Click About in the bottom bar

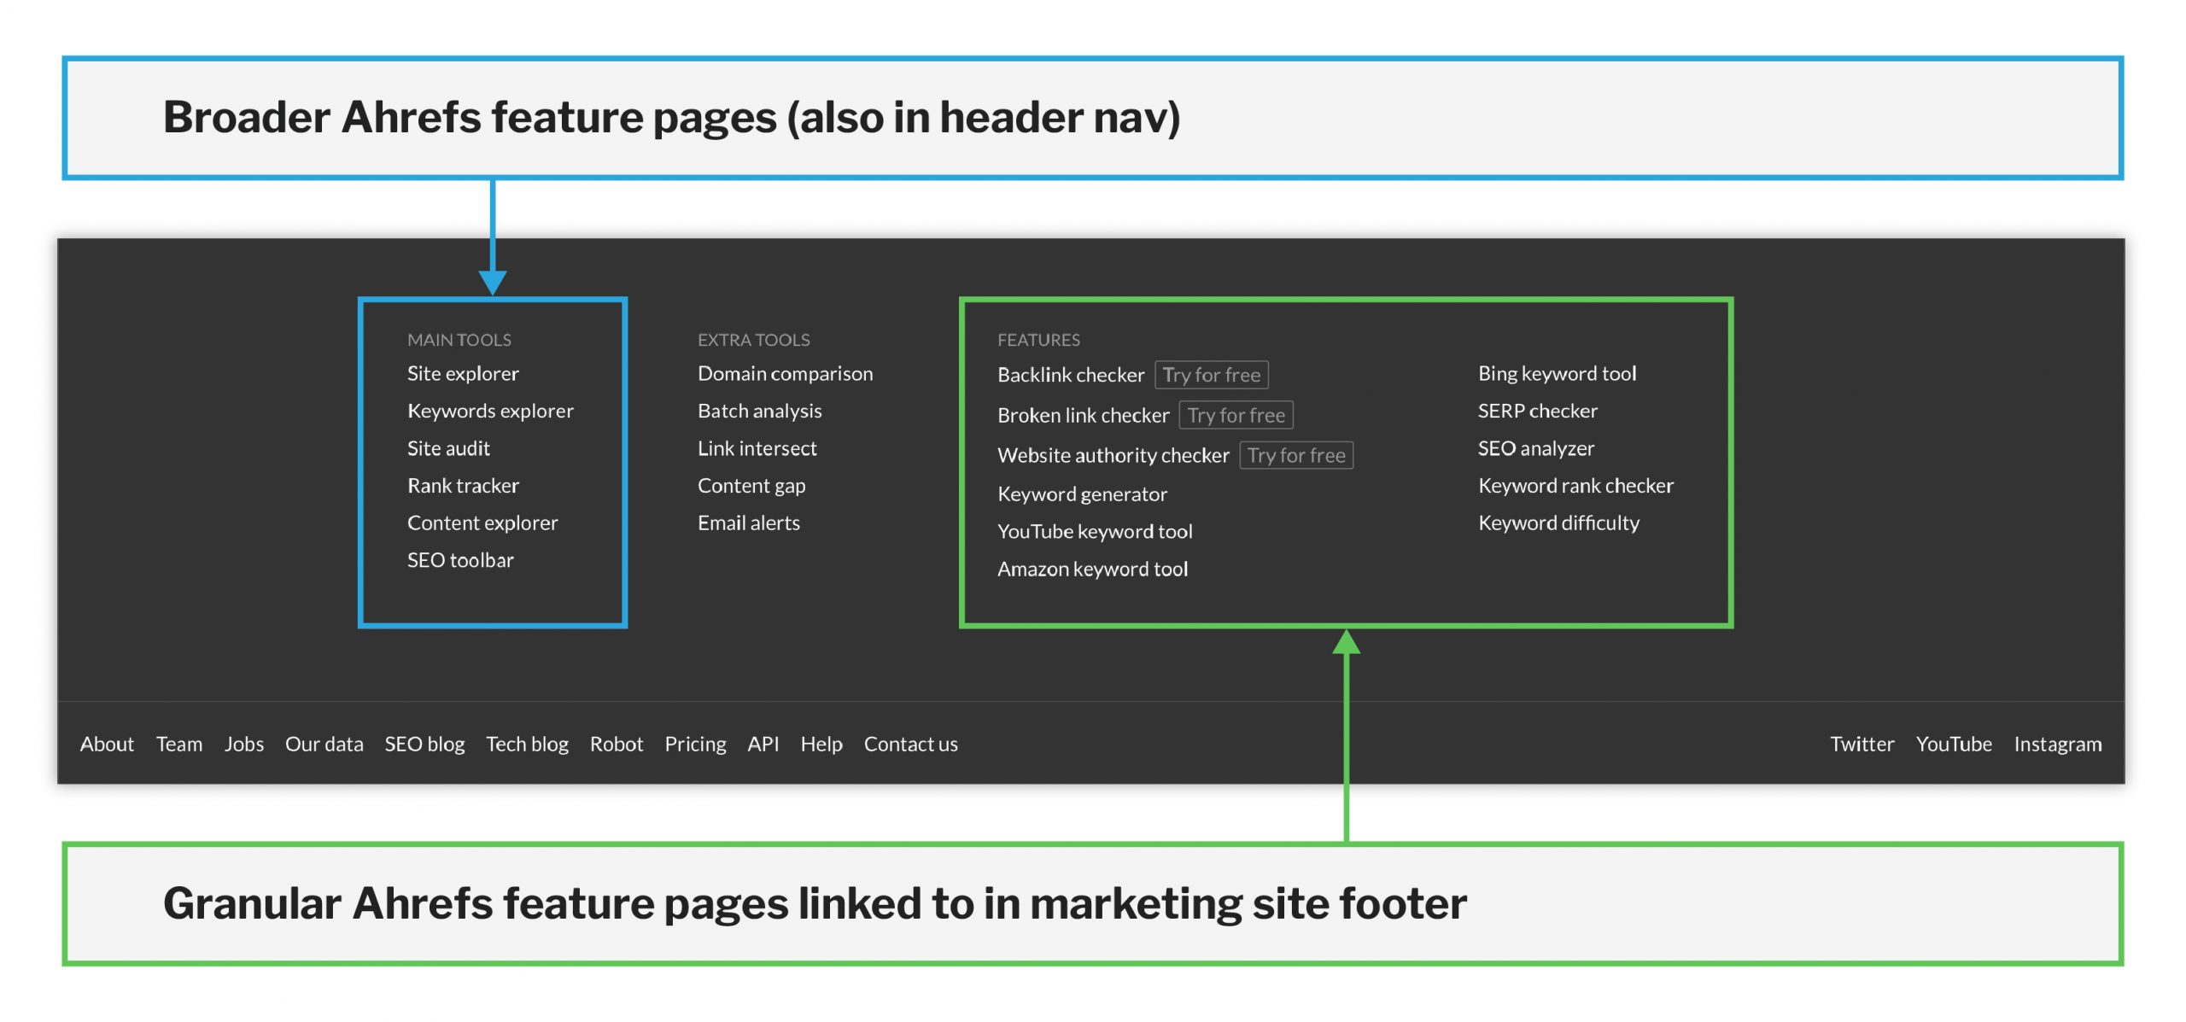107,745
